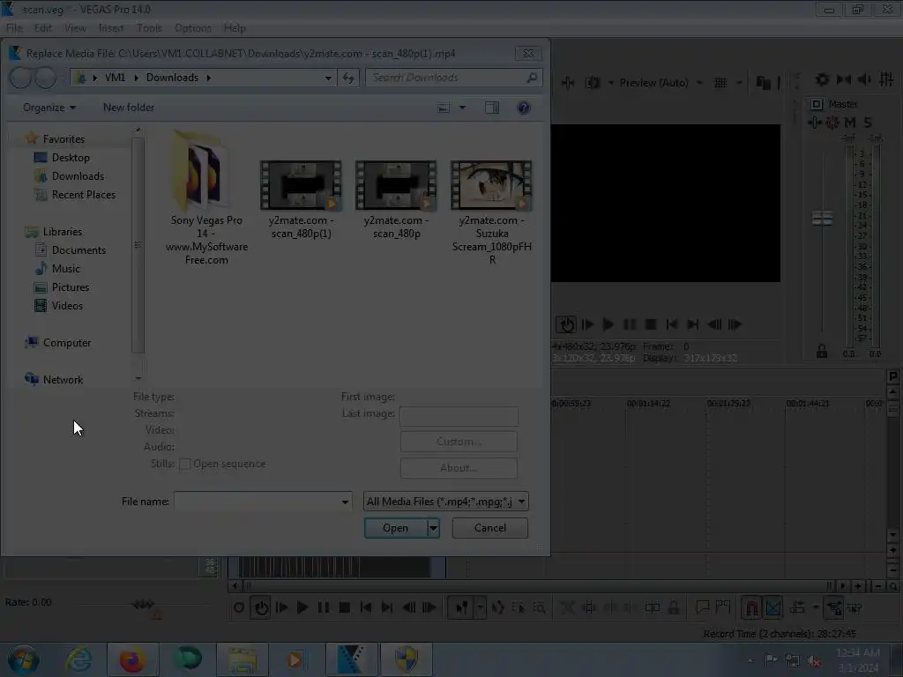Open the View menu in VEGAS Pro
The image size is (903, 677).
coord(75,27)
